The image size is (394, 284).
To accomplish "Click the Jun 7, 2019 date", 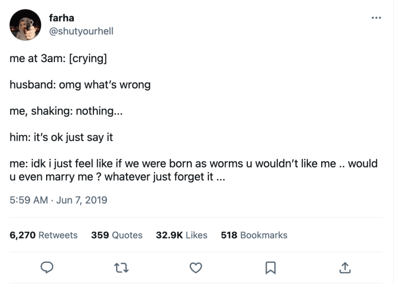I will tap(82, 200).
